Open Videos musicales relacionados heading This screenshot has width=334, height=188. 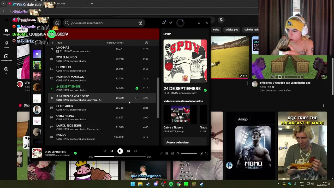click(x=183, y=101)
